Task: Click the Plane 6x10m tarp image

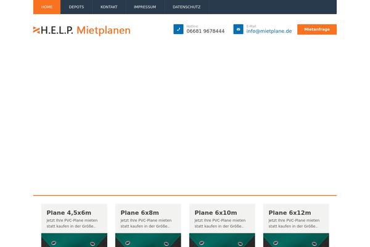Action: tap(222, 240)
